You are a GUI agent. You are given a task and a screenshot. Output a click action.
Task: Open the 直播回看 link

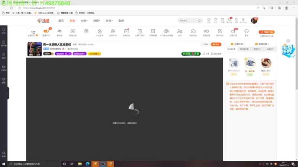click(262, 44)
